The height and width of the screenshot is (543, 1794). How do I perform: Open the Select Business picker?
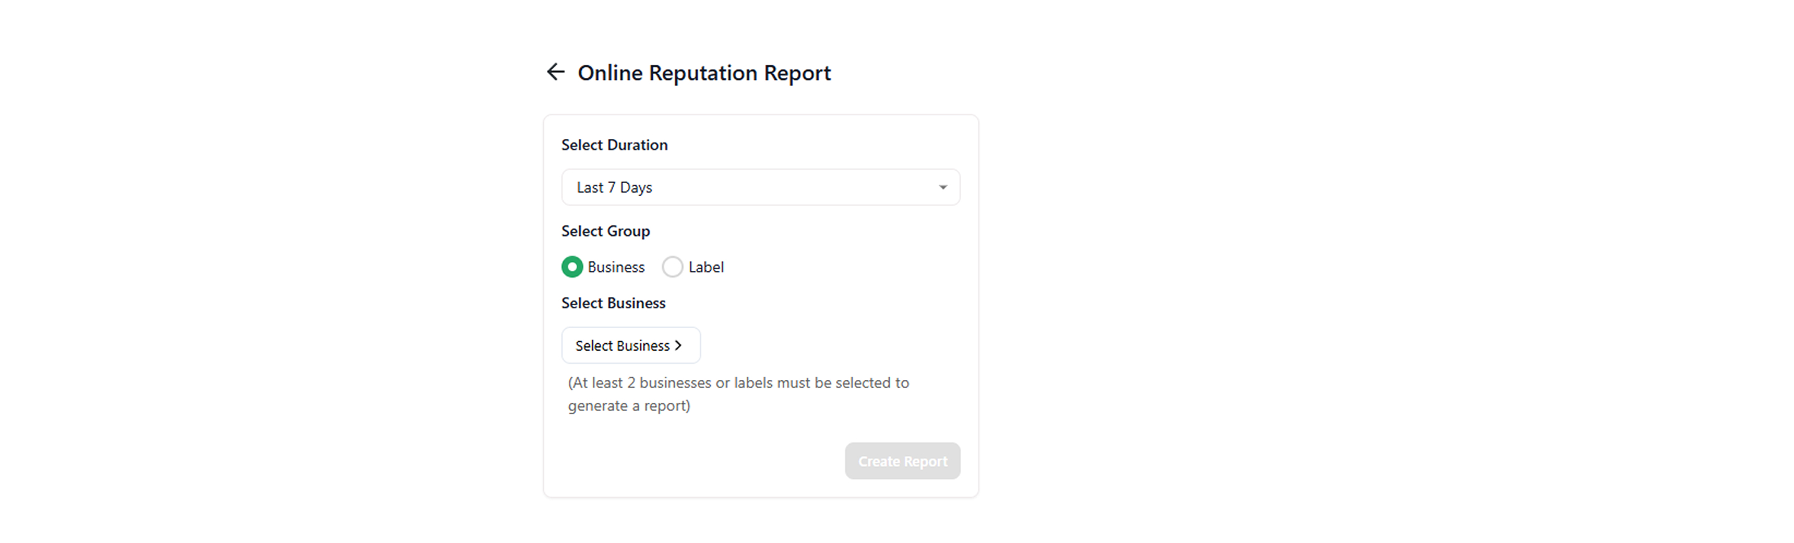point(630,346)
